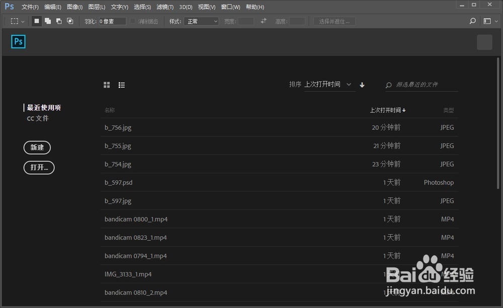Viewport: 503px width, 308px height.
Task: Open the 窗口(W) menu
Action: point(230,7)
